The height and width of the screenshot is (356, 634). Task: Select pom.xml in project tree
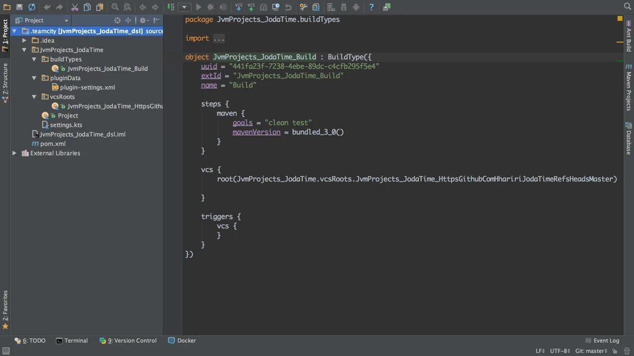pos(53,144)
